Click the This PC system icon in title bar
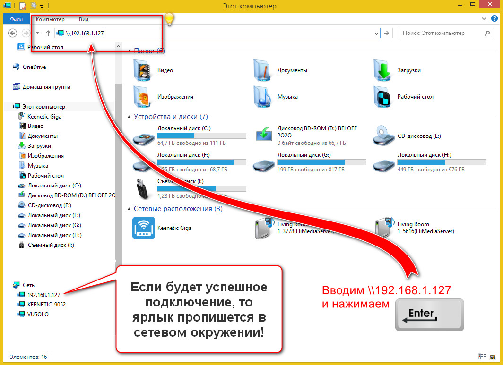Image resolution: width=503 pixels, height=365 pixels. (x=7, y=6)
